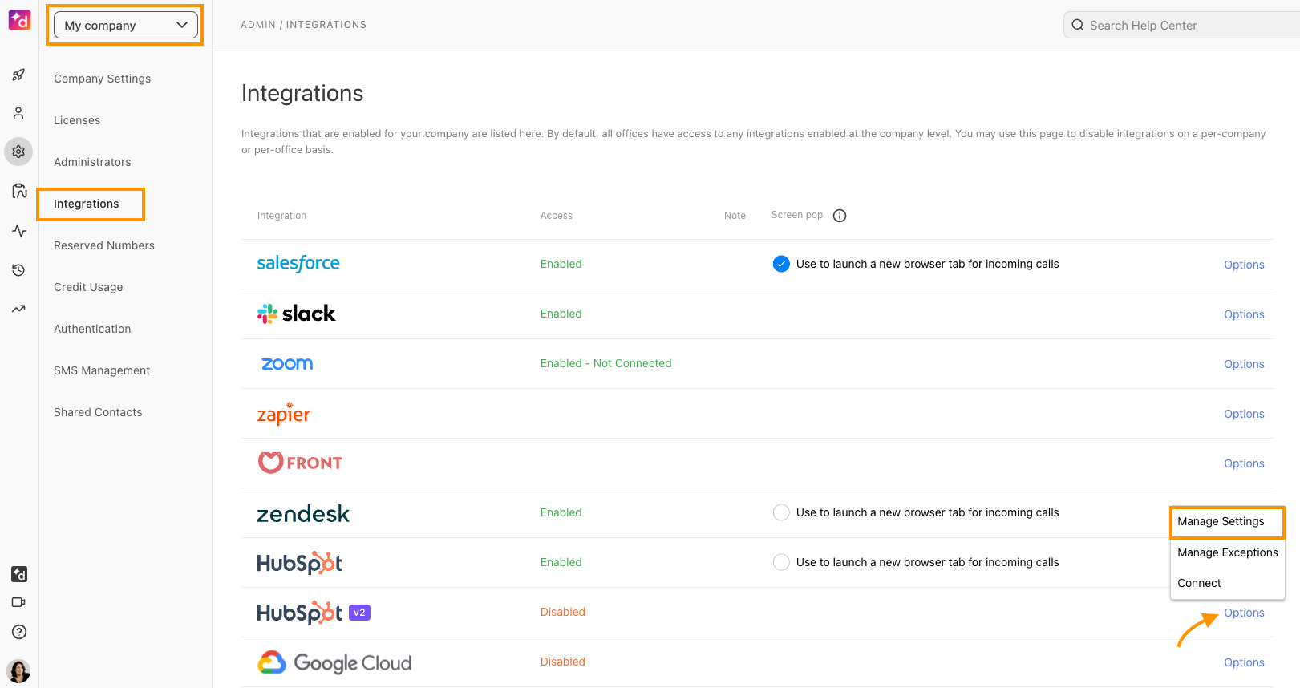Go to Administrators section

(92, 162)
